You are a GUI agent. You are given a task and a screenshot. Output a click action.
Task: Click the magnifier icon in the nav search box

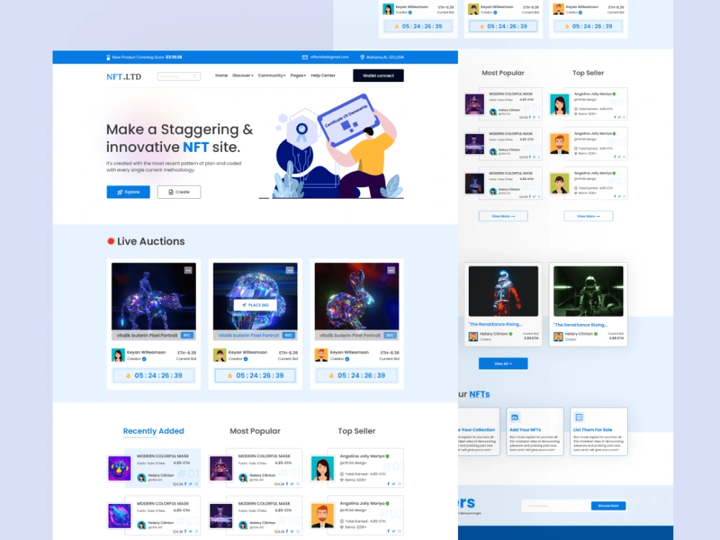pyautogui.click(x=194, y=76)
